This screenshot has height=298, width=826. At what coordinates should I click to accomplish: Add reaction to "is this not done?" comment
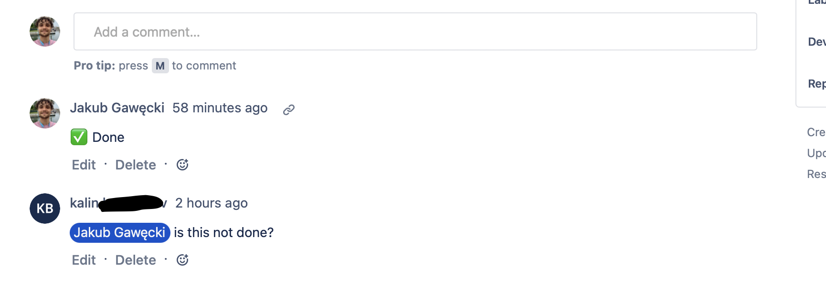tap(182, 260)
